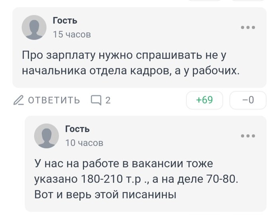
Task: Click the Гость username above 15 часов
Action: [x=65, y=21]
